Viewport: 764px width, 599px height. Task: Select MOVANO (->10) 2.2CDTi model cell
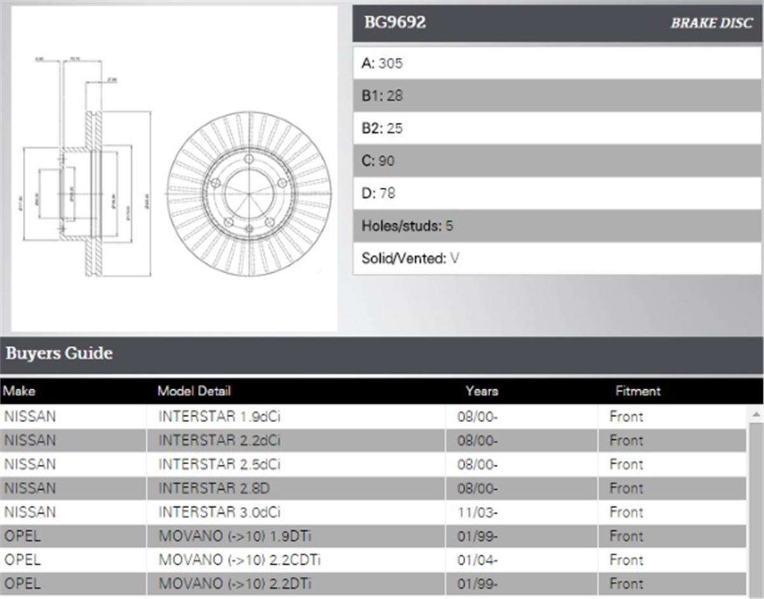click(296, 560)
